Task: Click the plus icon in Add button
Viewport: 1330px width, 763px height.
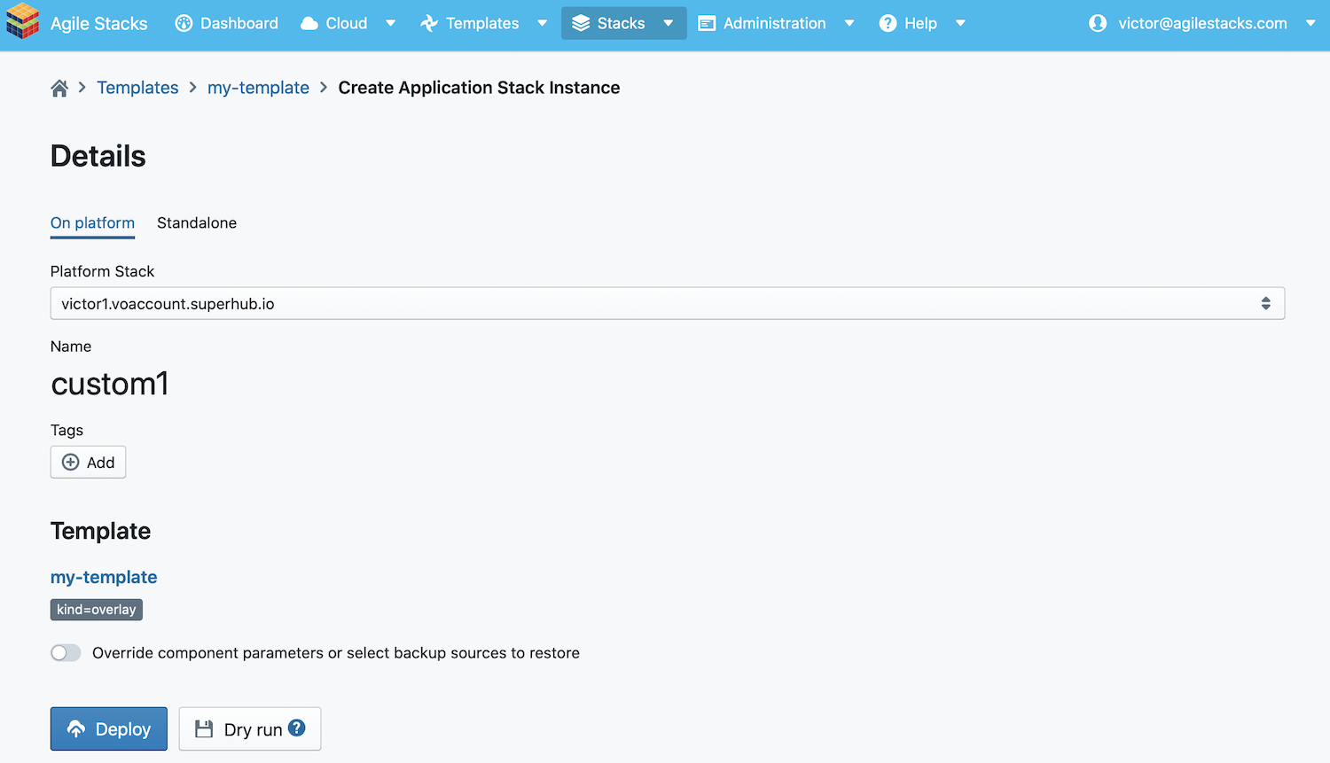Action: tap(71, 462)
